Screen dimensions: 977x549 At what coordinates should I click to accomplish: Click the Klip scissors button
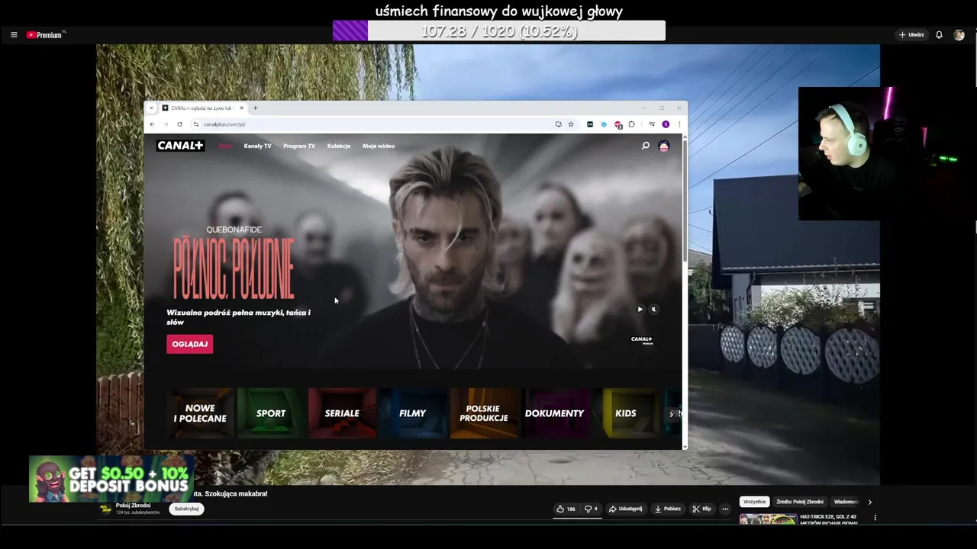pyautogui.click(x=701, y=509)
